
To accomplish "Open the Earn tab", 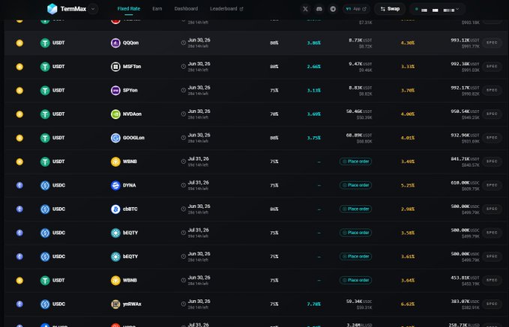I will coord(157,9).
